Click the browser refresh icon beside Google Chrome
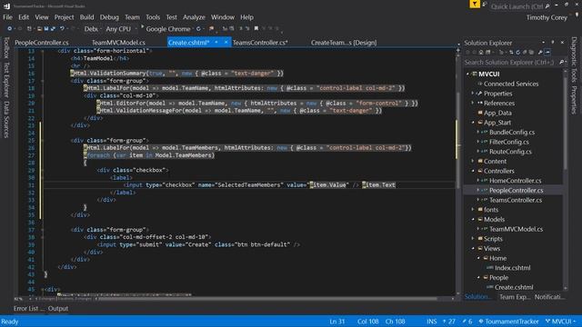Image resolution: width=582 pixels, height=327 pixels. [x=198, y=28]
